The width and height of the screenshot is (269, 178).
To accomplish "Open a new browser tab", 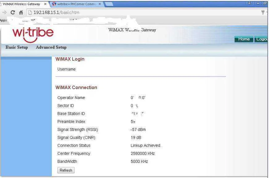I will click(x=109, y=4).
